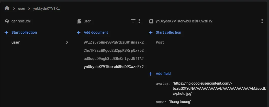269x107 pixels.
Task: Click the document icon beside ynUkydaKYVTKorwb8HeDPCwzrFr2
Action: tap(151, 21)
